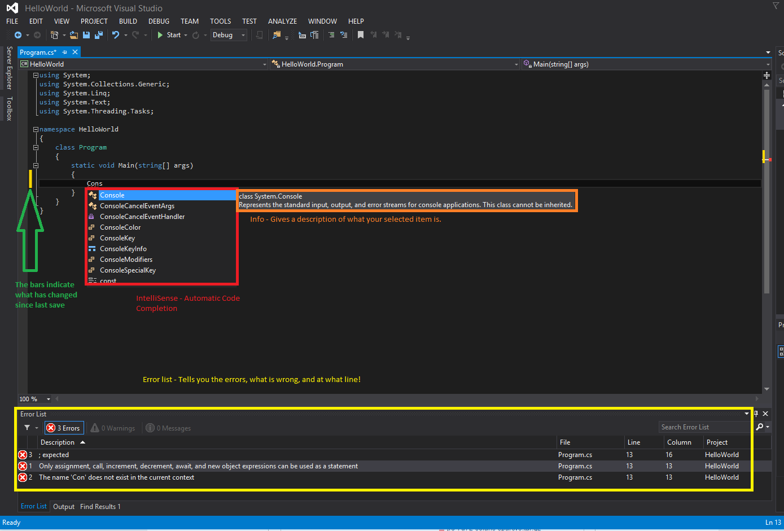Select the "The name 'Con' does not exist" error
Viewport: 784px width, 531px height.
pyautogui.click(x=393, y=477)
